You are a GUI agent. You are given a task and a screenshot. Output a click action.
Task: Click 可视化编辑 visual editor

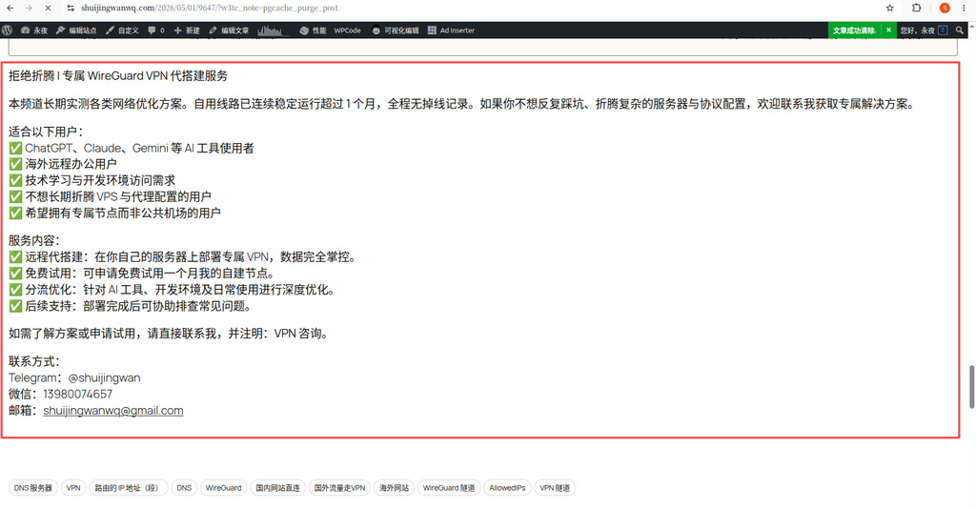[396, 30]
